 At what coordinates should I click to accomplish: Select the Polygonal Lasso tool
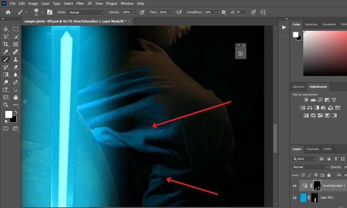pos(6,37)
